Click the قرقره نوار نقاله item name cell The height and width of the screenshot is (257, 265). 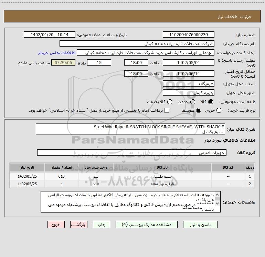point(162,184)
